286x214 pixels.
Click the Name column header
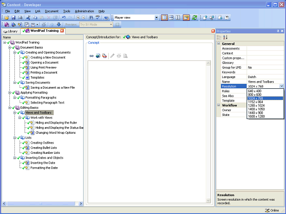[x=42, y=37]
